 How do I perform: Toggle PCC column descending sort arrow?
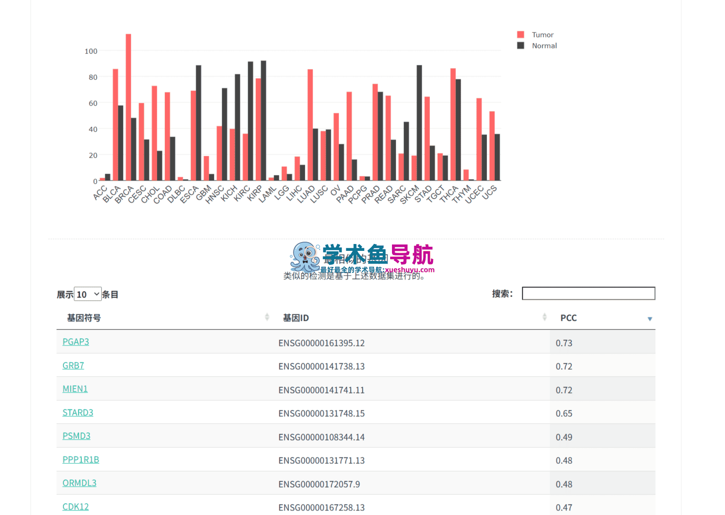650,319
